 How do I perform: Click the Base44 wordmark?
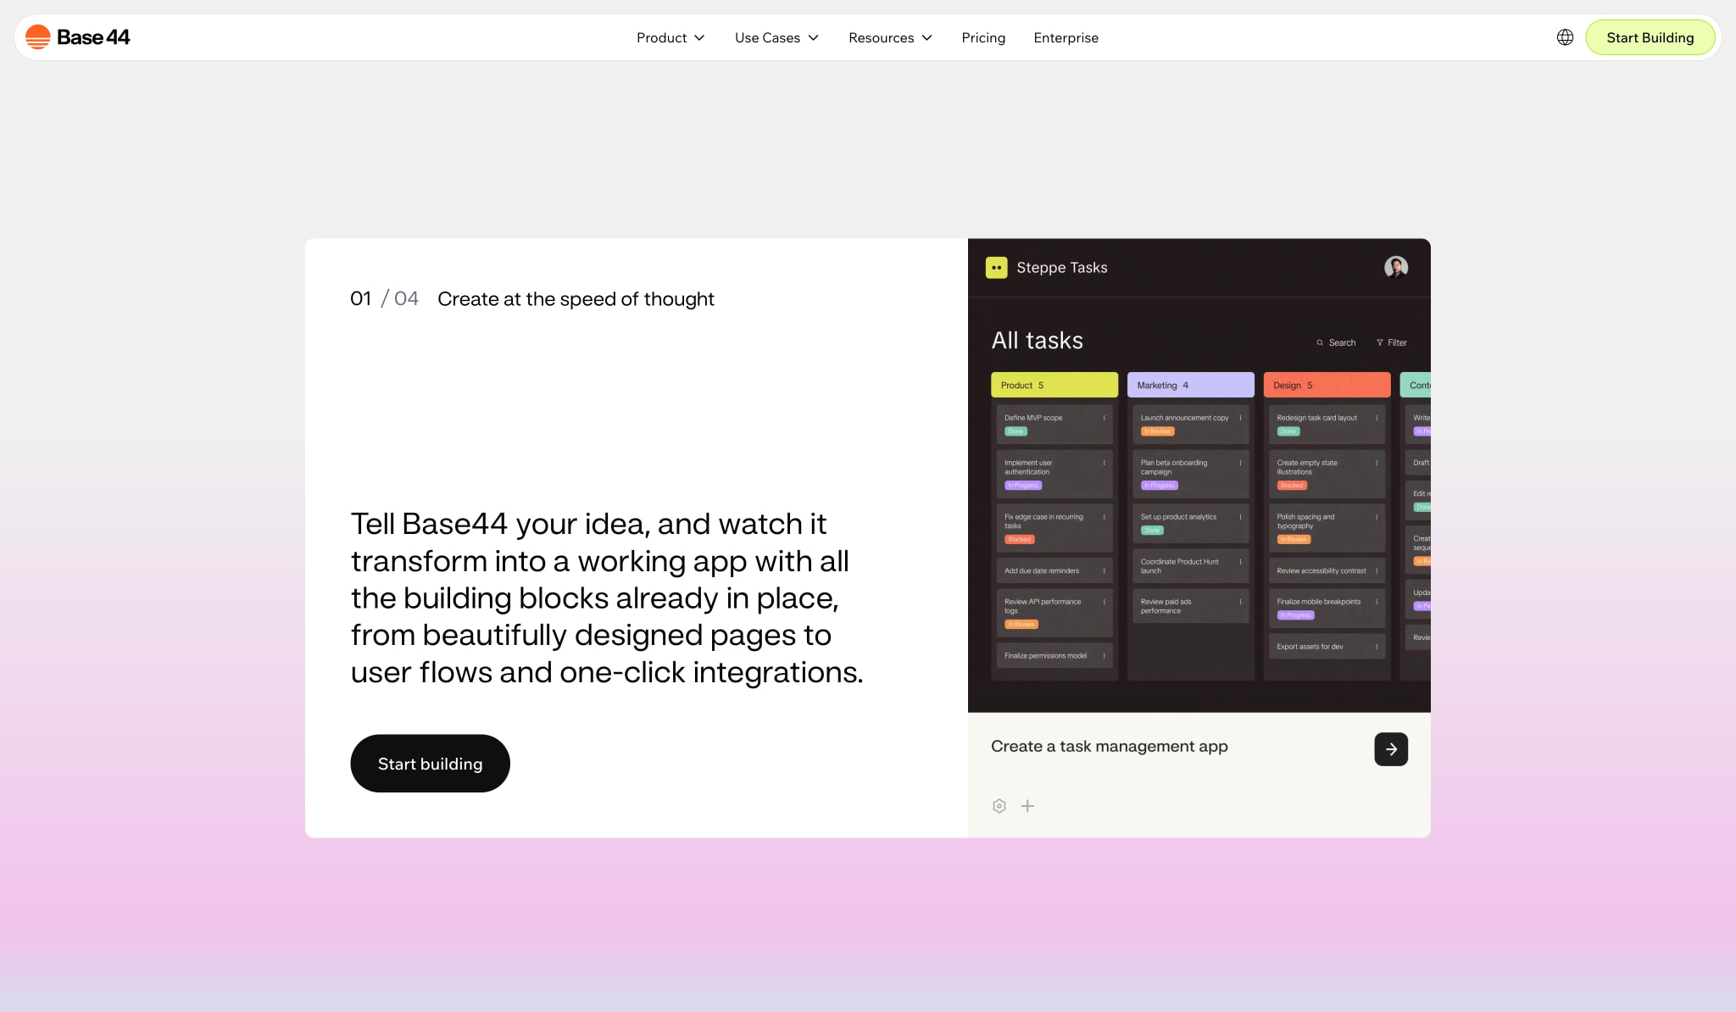click(x=93, y=37)
